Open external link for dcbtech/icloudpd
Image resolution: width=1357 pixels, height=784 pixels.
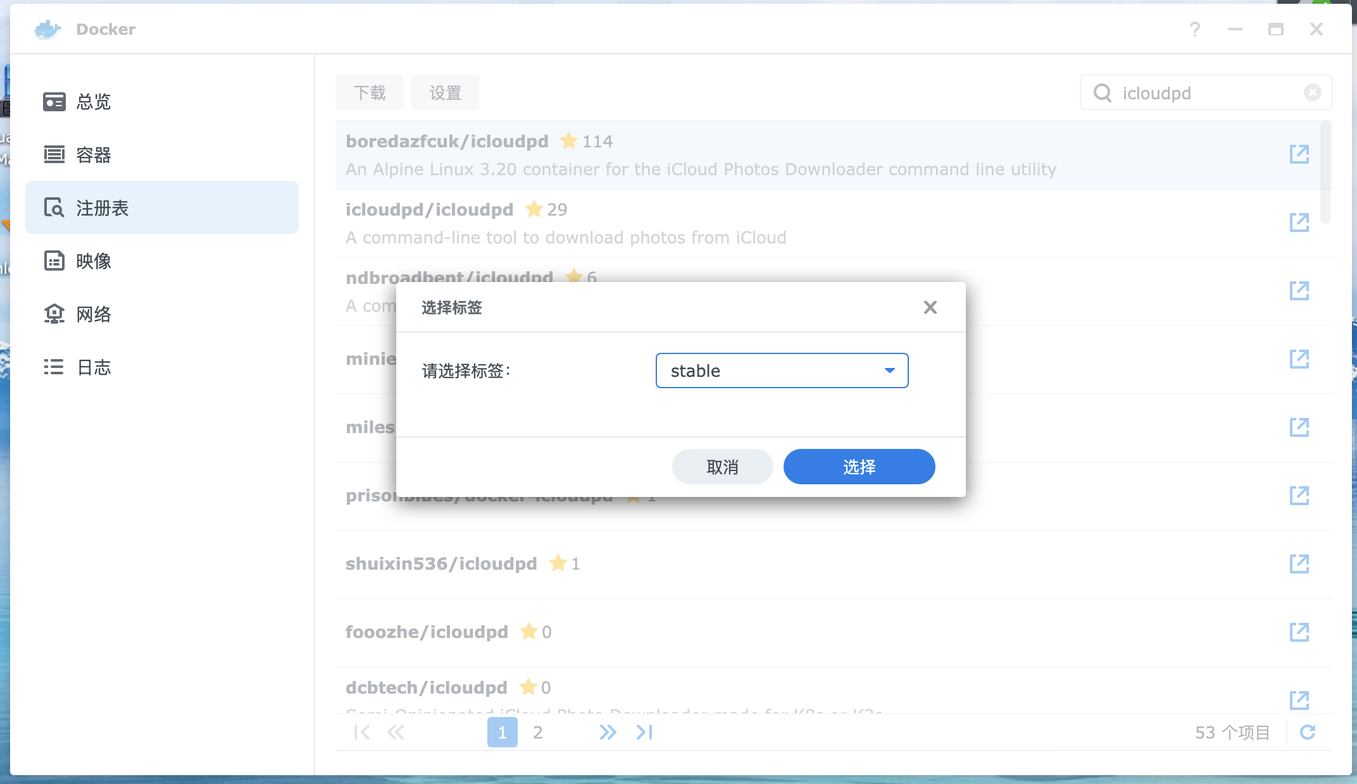[x=1299, y=701]
